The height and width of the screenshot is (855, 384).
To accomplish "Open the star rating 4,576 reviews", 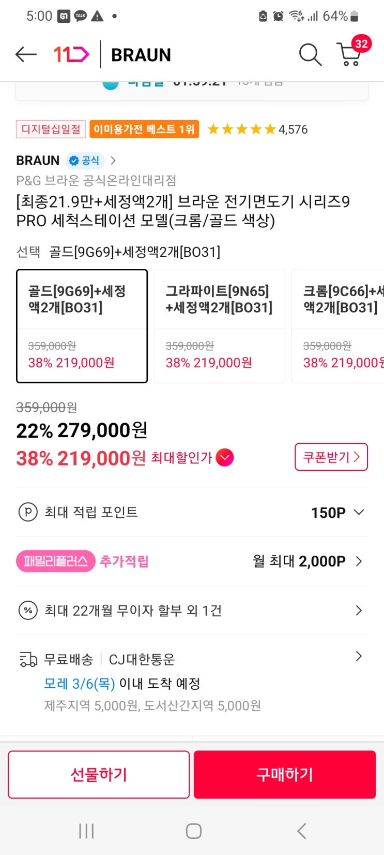I will (257, 129).
